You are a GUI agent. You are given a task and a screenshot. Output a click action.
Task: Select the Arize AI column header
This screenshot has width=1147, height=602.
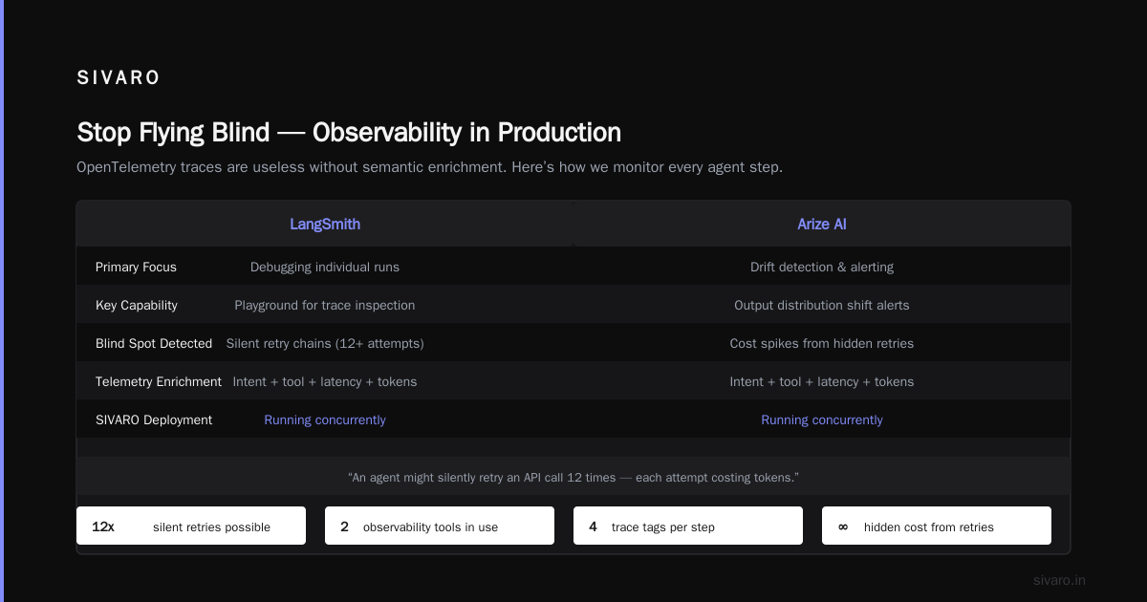(x=822, y=225)
